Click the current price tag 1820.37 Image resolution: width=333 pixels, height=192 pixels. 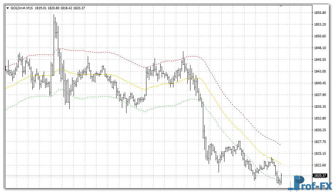(x=320, y=176)
